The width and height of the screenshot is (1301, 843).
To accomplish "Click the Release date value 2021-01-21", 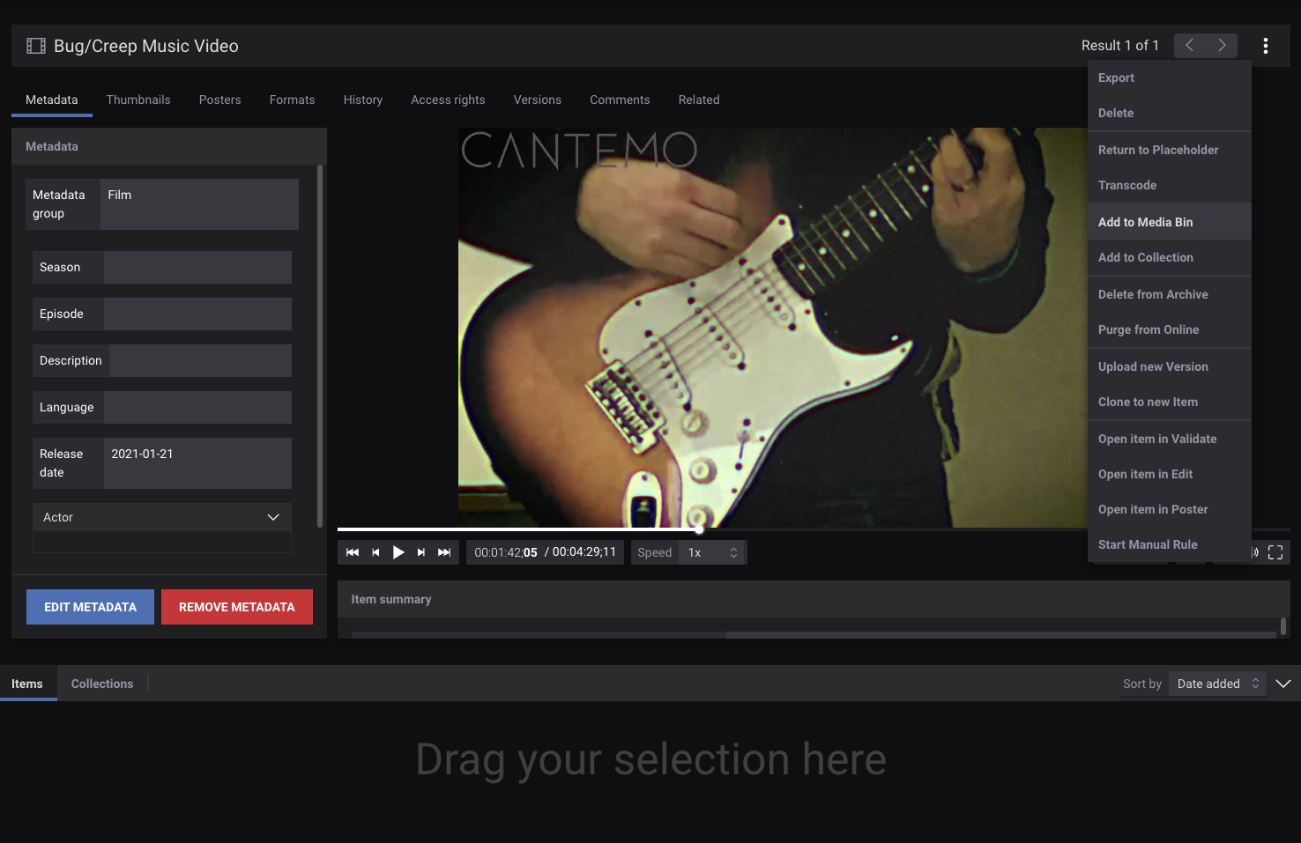I will (142, 454).
